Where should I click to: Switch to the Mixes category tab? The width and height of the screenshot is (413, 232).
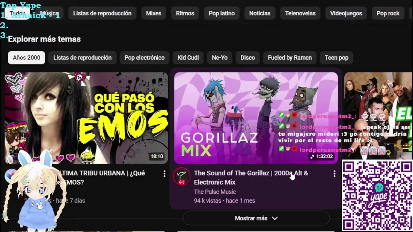pyautogui.click(x=154, y=13)
